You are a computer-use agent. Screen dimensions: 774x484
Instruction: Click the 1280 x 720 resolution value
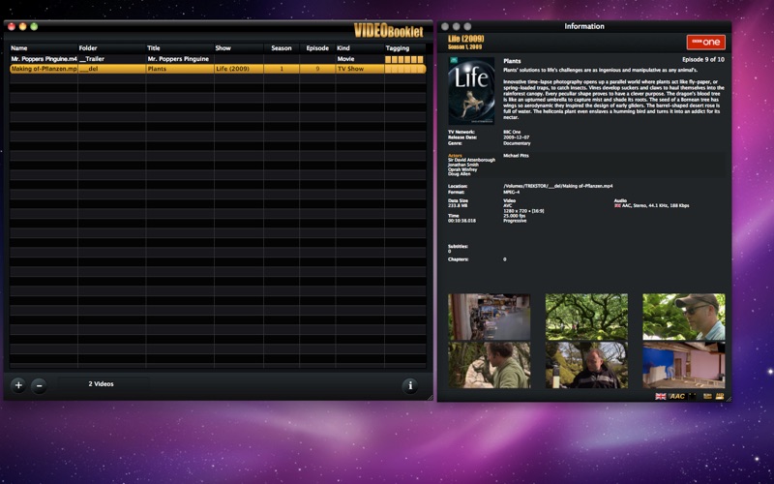(523, 211)
